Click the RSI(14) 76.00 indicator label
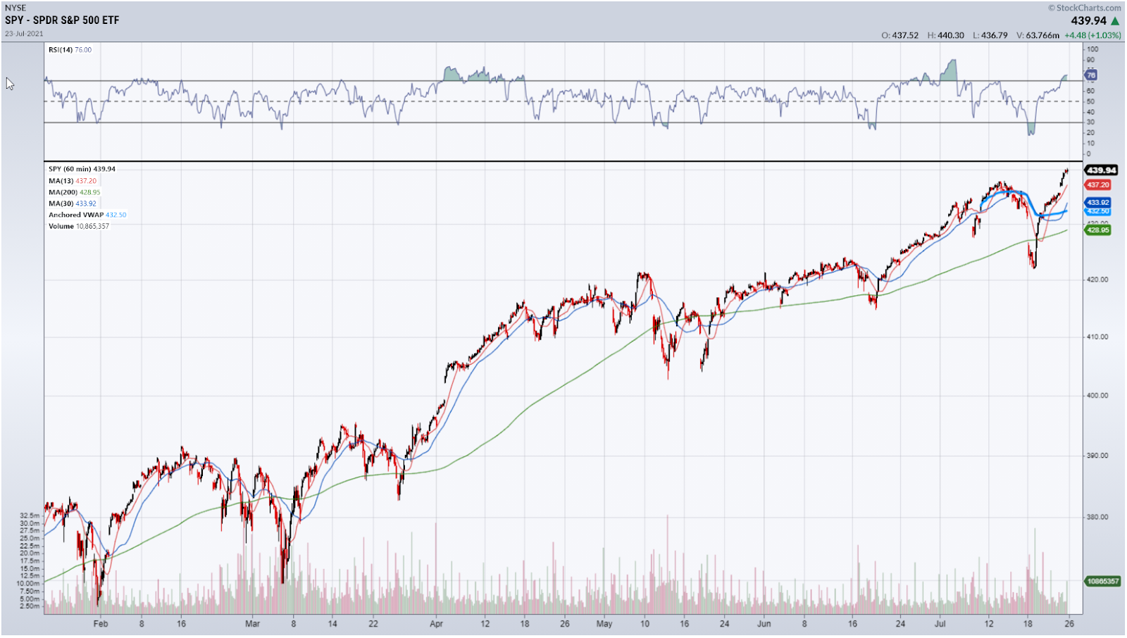This screenshot has width=1127, height=638. (x=70, y=50)
